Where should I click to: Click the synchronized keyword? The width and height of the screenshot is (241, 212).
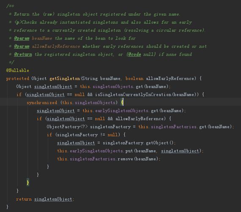[x=42, y=103]
